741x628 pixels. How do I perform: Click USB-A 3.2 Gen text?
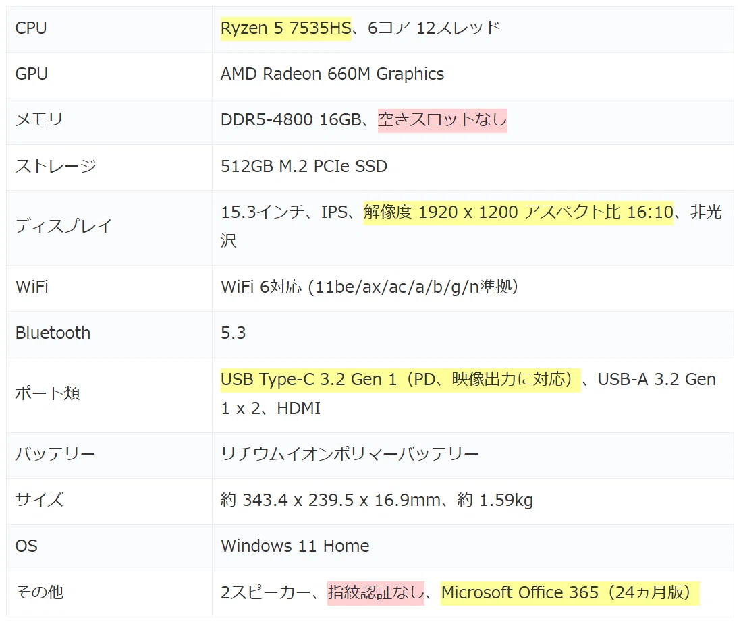(x=657, y=380)
